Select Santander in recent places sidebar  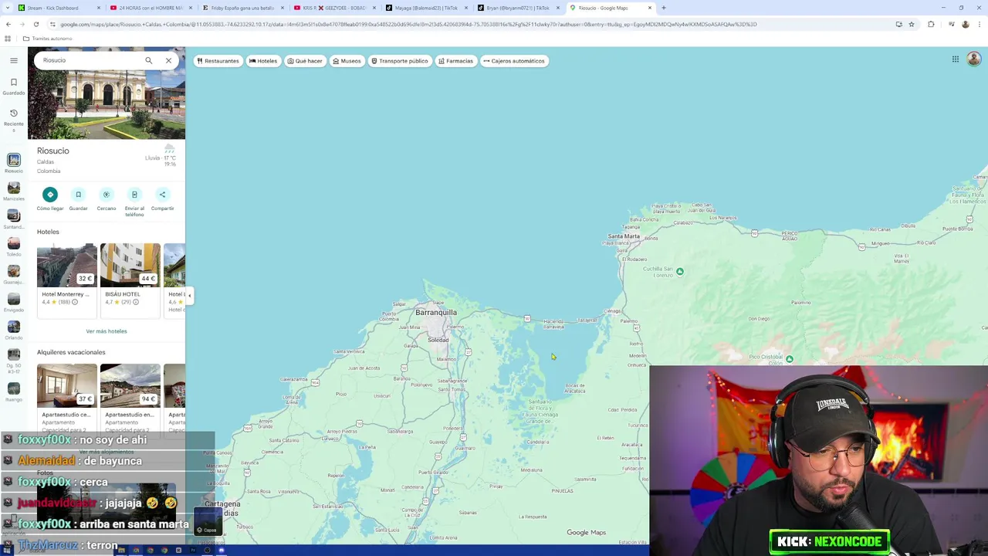pos(13,219)
